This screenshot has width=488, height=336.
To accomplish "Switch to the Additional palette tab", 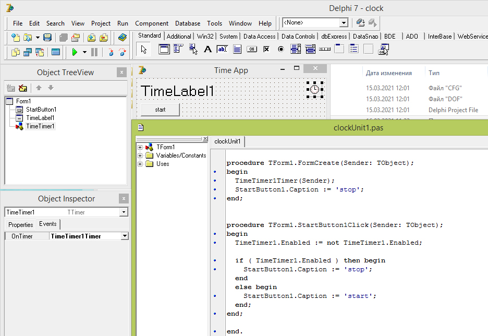I will [x=179, y=37].
